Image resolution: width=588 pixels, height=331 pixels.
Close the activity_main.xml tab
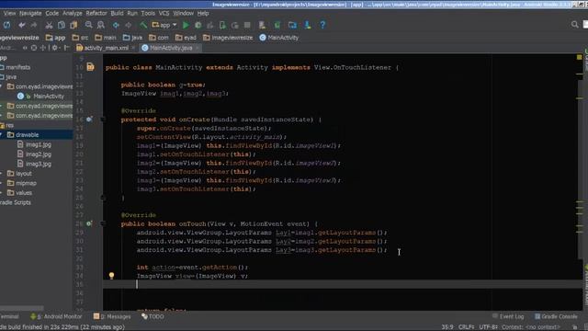click(133, 48)
